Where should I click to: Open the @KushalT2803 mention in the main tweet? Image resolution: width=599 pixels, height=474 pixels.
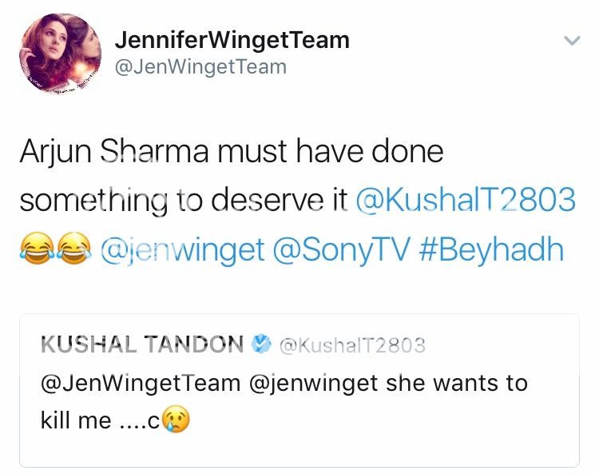pyautogui.click(x=464, y=201)
